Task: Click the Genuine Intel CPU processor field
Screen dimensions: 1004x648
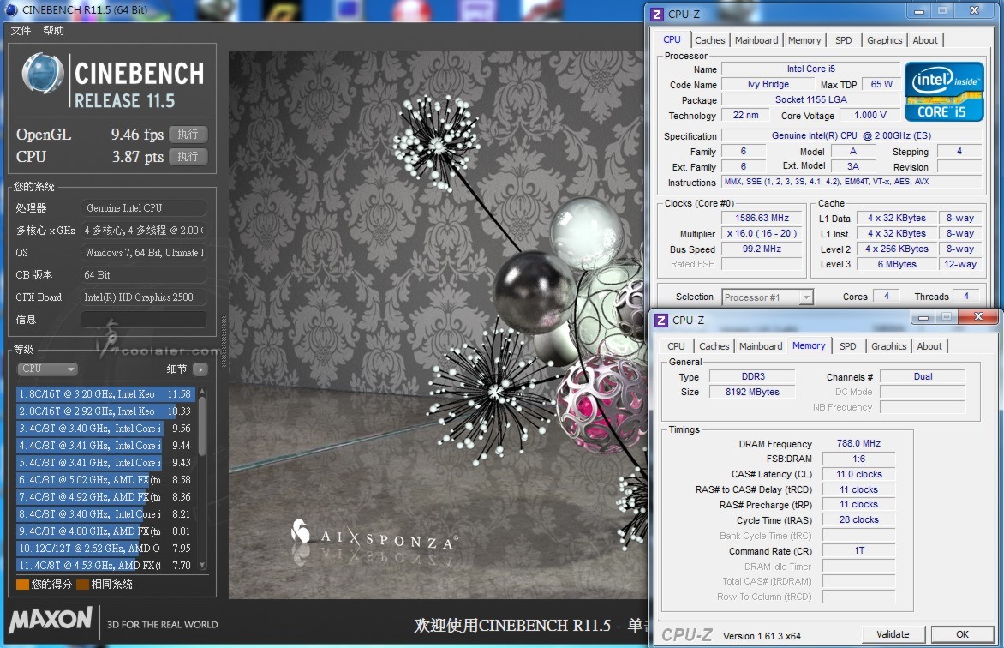Action: (143, 207)
